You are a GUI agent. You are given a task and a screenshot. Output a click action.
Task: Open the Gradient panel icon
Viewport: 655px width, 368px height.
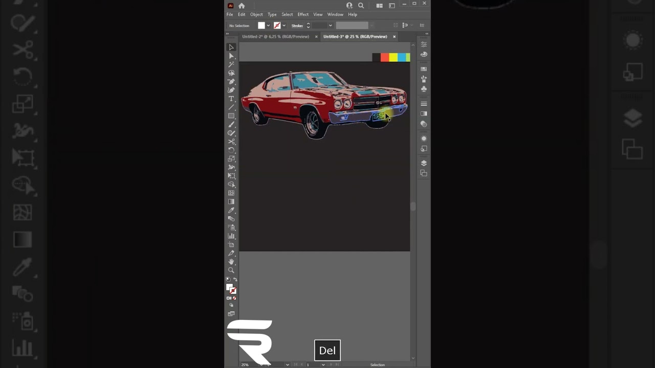point(424,113)
